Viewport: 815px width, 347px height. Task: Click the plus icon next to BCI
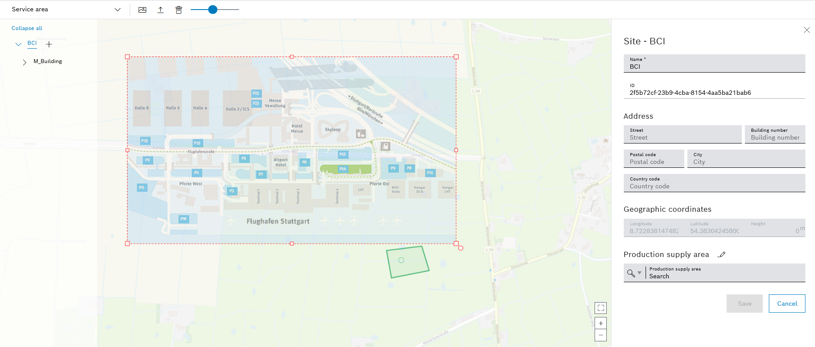49,44
